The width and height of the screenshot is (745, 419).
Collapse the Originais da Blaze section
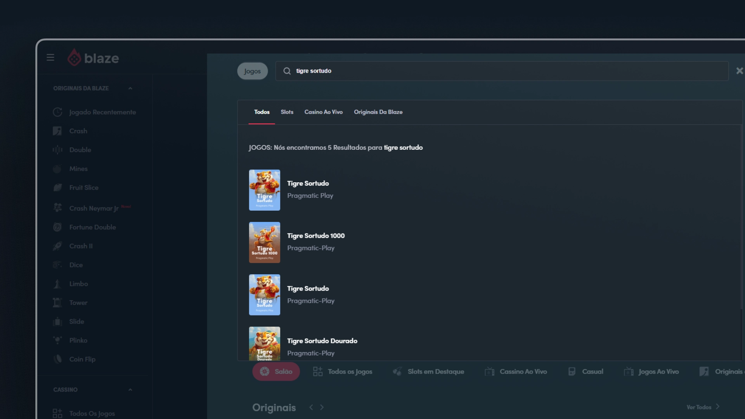click(130, 88)
